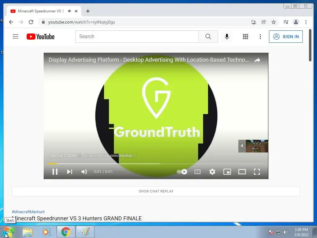Click Chrome taskbar button
317x238 pixels.
coord(66,232)
